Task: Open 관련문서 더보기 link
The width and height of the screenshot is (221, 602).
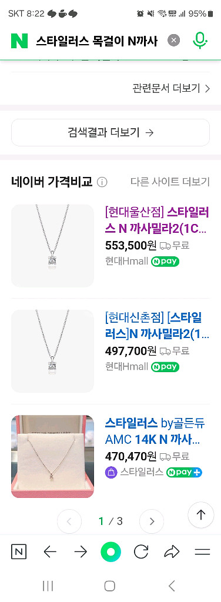Action: coord(171,89)
